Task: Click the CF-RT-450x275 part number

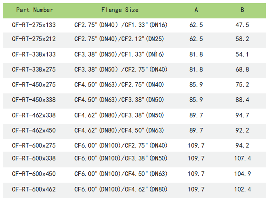Action: point(34,85)
